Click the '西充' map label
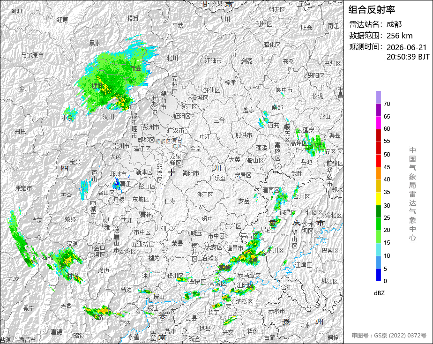Screen dimensions: 433x344 pos(273,125)
